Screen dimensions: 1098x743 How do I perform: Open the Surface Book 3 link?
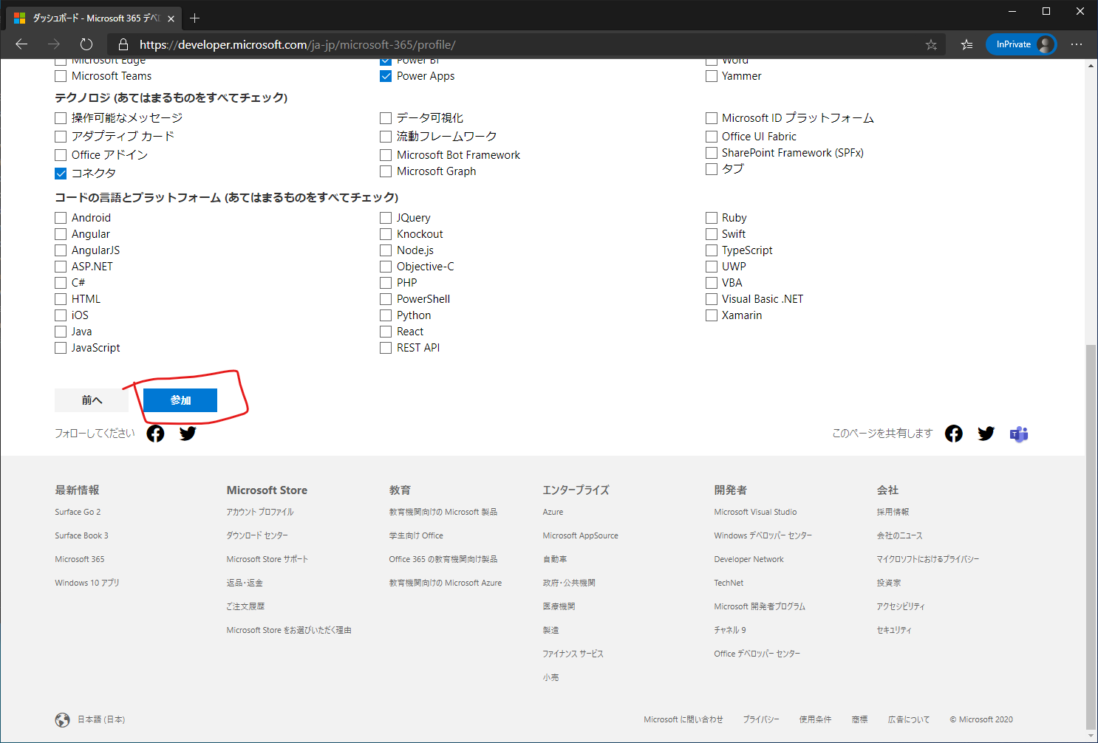pyautogui.click(x=81, y=535)
